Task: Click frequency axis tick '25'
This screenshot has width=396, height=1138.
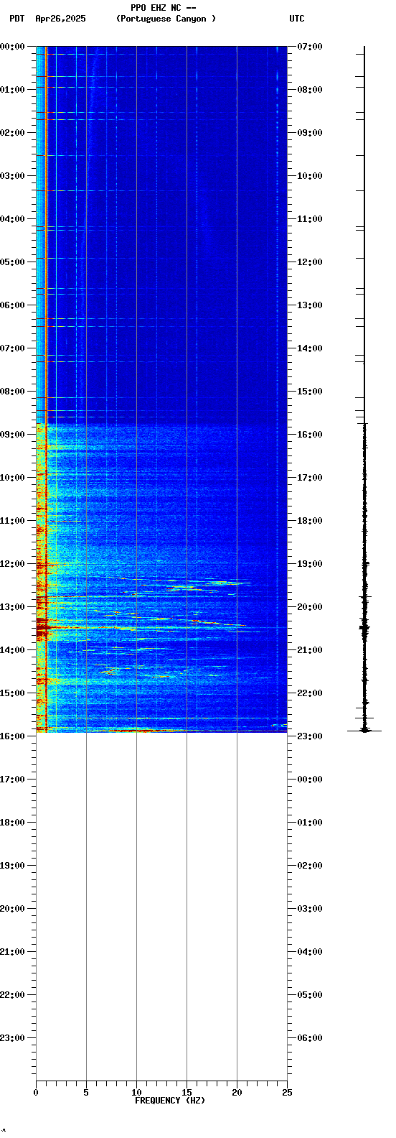Action: click(287, 1093)
